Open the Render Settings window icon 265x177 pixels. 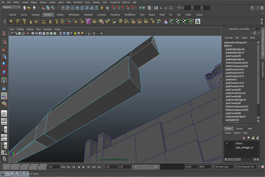click(171, 8)
